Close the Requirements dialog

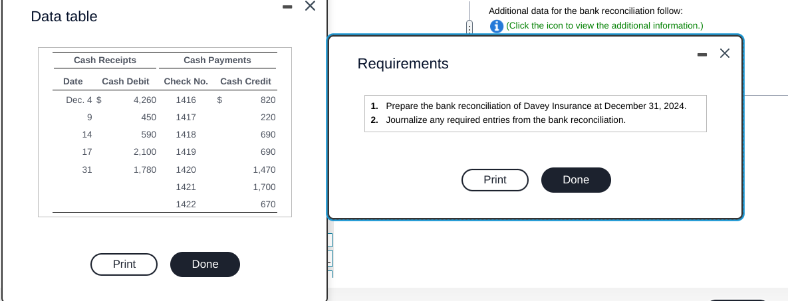(x=724, y=53)
